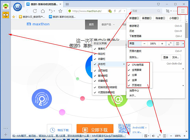Click the CPU usage icon in status bar
Viewport: 190px width, 140px height.
[146, 136]
